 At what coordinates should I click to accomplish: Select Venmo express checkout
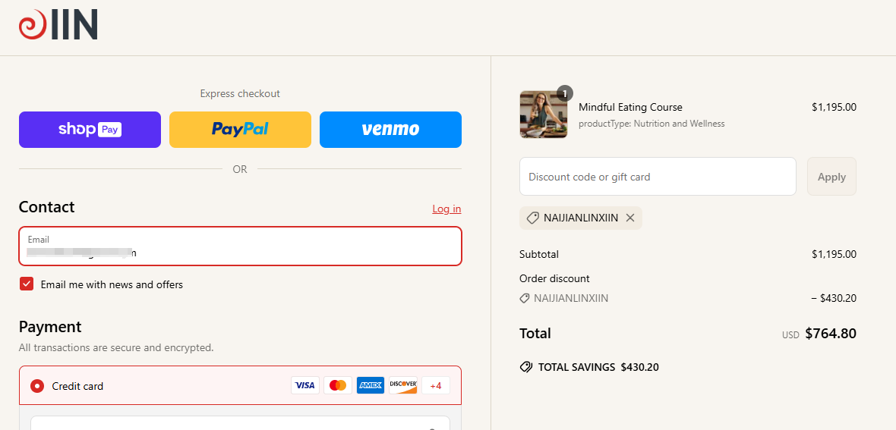390,130
